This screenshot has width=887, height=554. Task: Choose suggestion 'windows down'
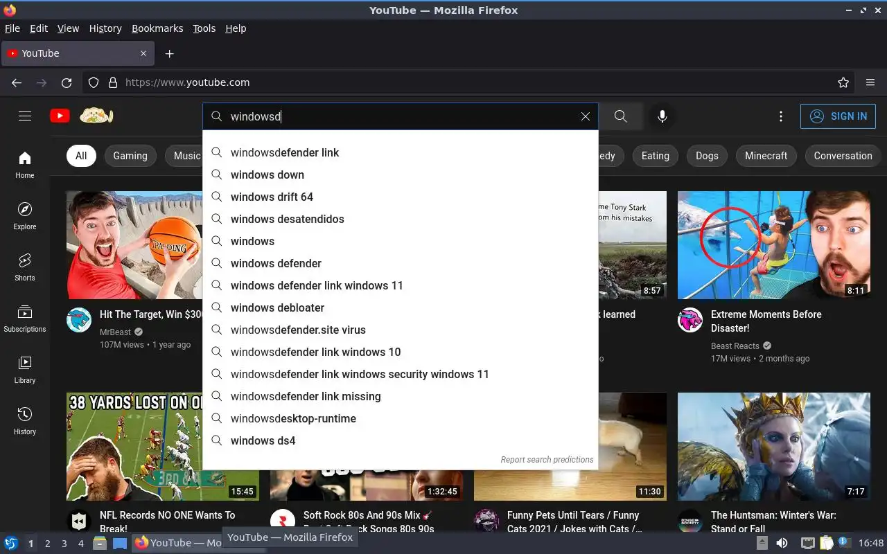tap(401, 175)
